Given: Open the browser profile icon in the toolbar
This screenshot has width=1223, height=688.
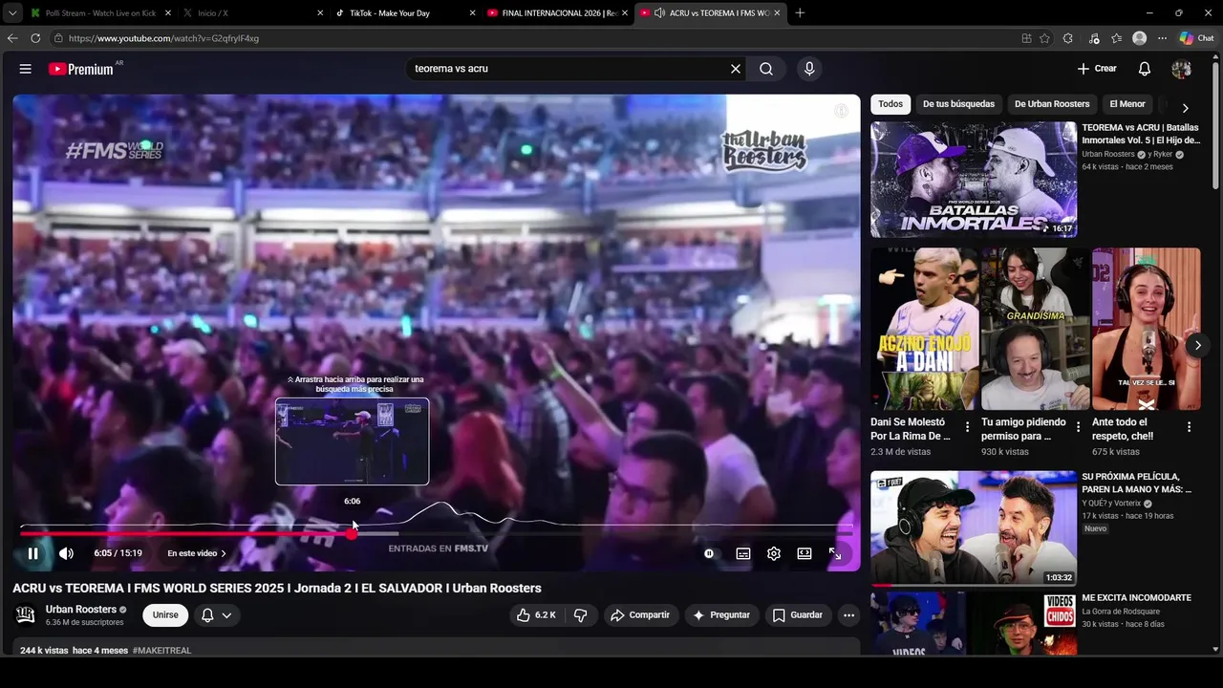Looking at the screenshot, I should [1139, 38].
